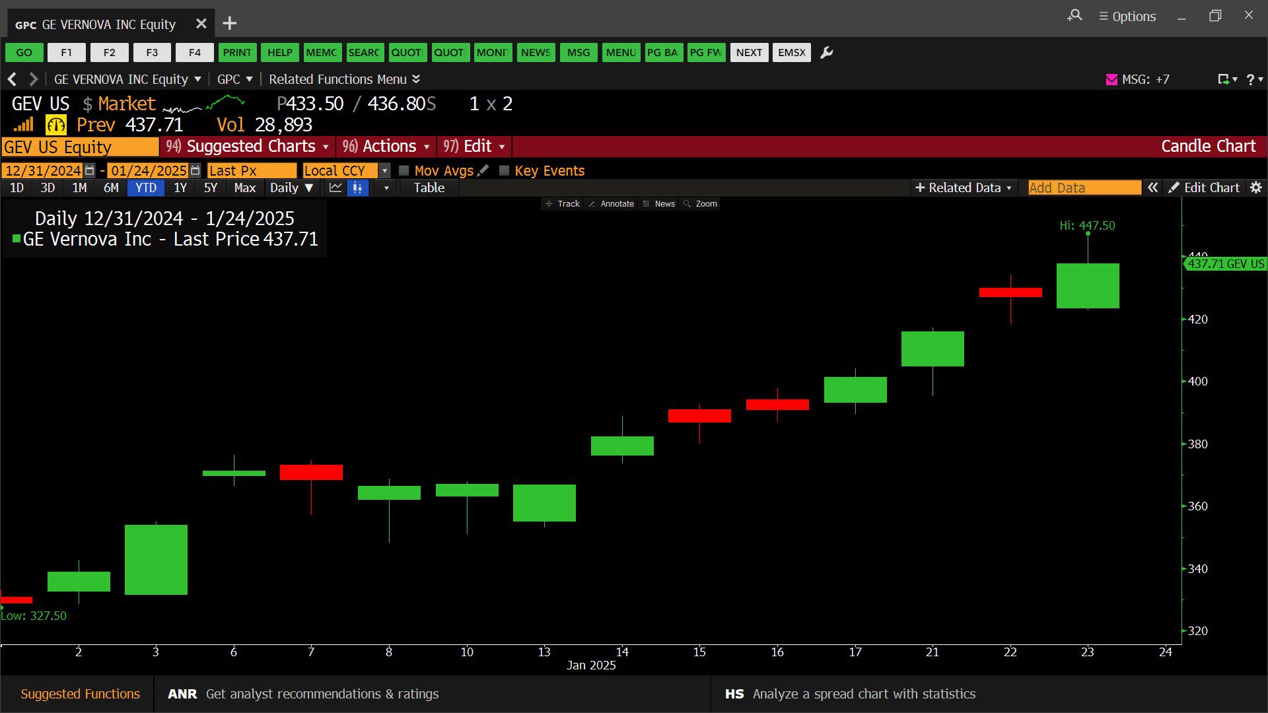The image size is (1268, 713).
Task: Switch to line chart type icon
Action: [335, 188]
